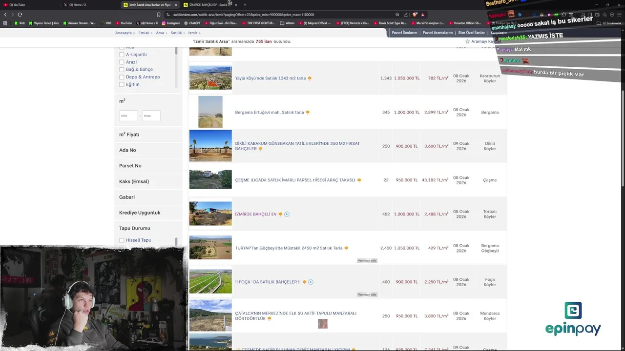
Task: Open Yayla Köyü'nde Satılık 1343 m2 tarla listing
Action: 271,78
